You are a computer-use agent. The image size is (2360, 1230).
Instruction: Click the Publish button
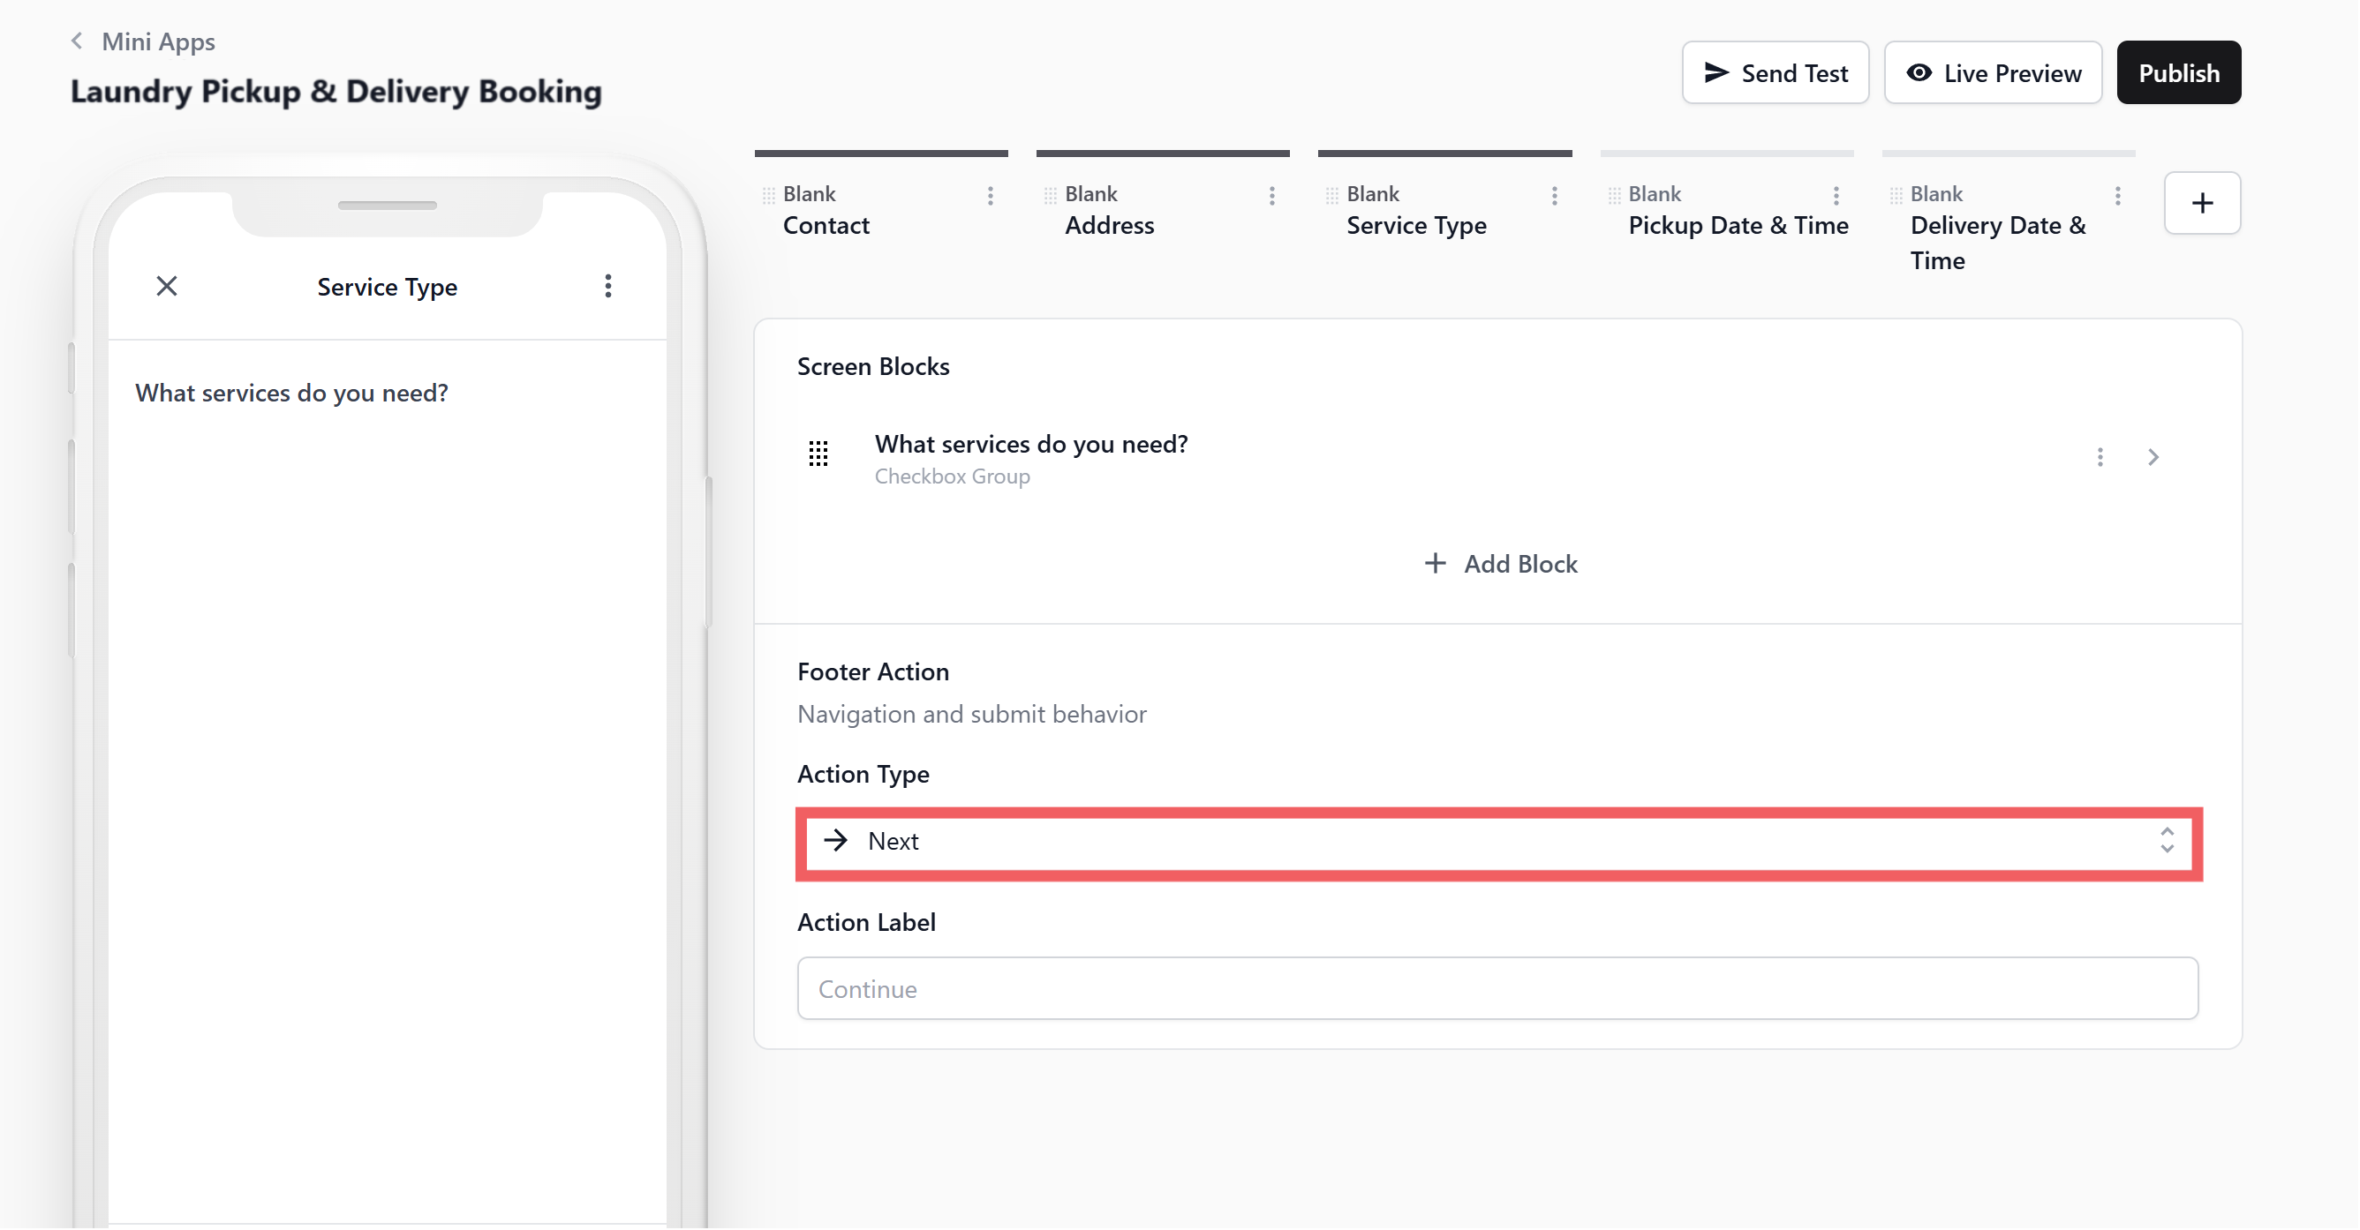[x=2178, y=73]
